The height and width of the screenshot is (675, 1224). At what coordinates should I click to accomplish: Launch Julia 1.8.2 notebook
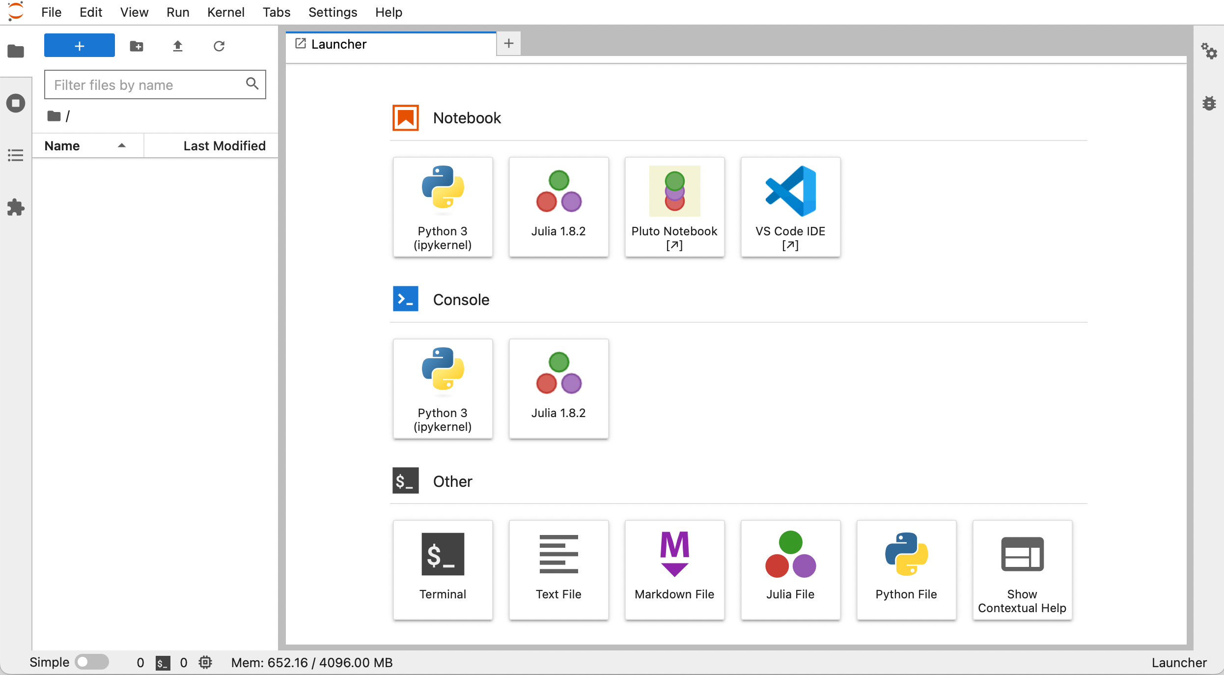(558, 207)
